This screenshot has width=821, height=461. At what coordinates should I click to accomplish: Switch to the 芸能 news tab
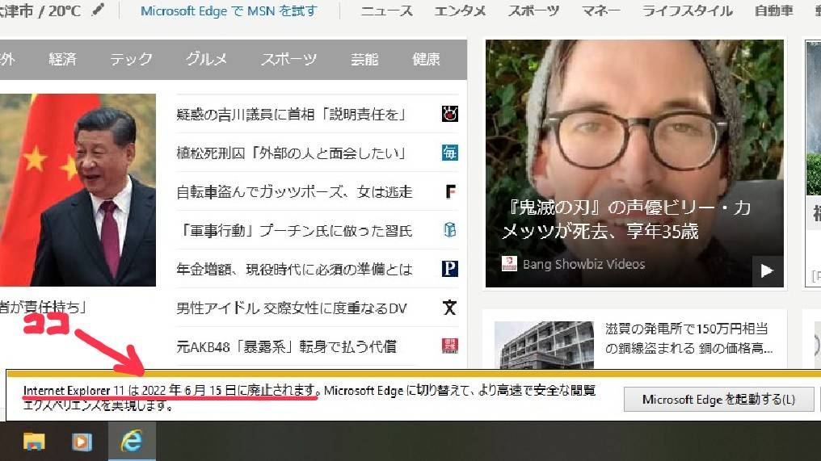click(364, 59)
